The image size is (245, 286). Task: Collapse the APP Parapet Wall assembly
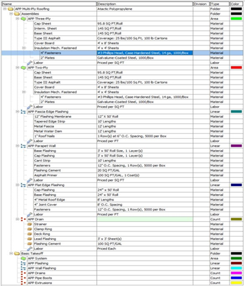click(17, 146)
